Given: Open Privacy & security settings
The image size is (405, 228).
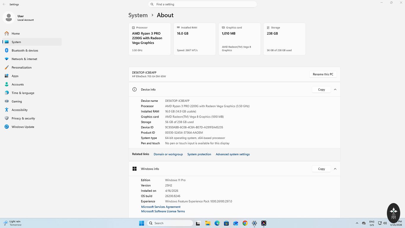Looking at the screenshot, I should (23, 118).
